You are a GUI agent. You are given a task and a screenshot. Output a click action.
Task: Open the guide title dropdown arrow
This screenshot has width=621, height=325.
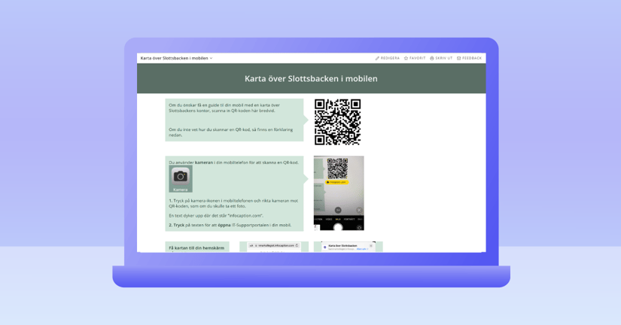[x=211, y=58]
